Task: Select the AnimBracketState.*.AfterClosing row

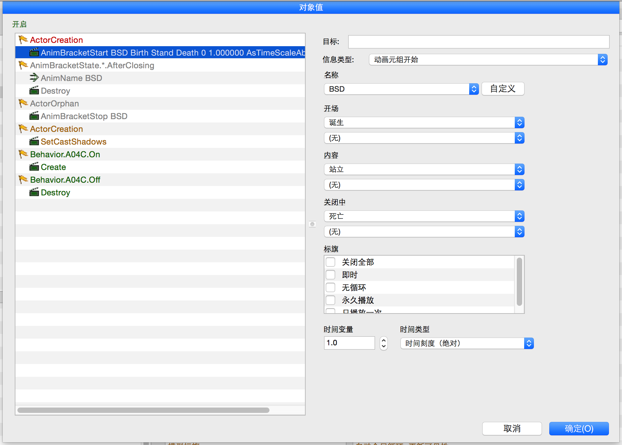Action: (x=160, y=65)
